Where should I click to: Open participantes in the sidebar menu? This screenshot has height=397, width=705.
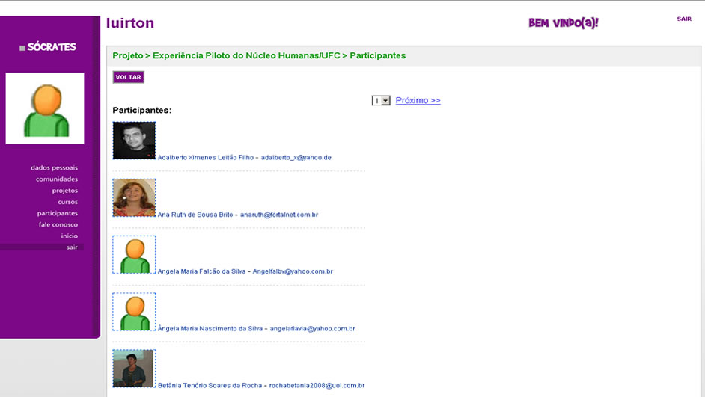pos(57,213)
